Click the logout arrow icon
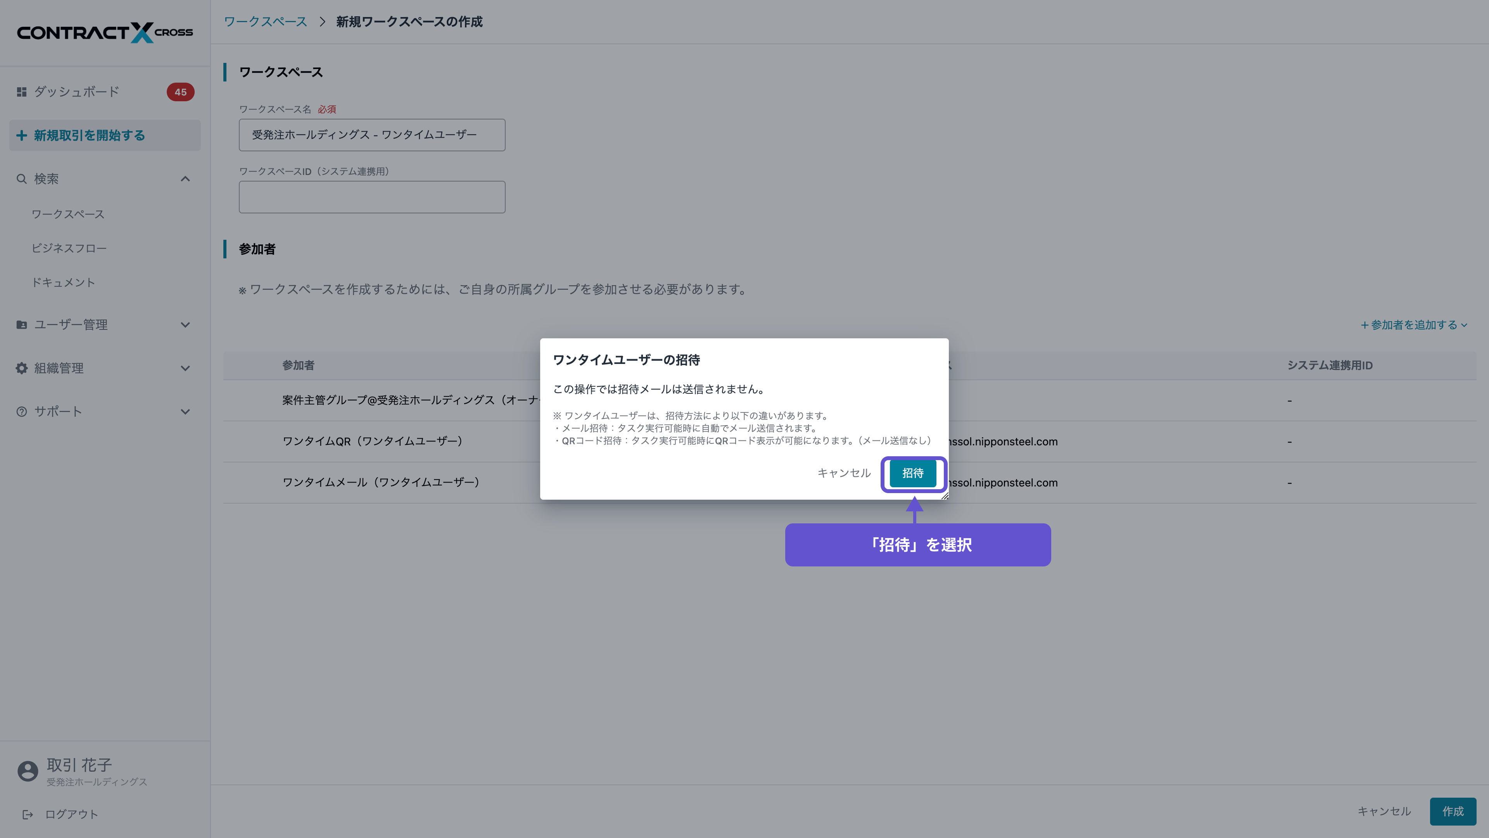This screenshot has height=838, width=1489. 27,814
